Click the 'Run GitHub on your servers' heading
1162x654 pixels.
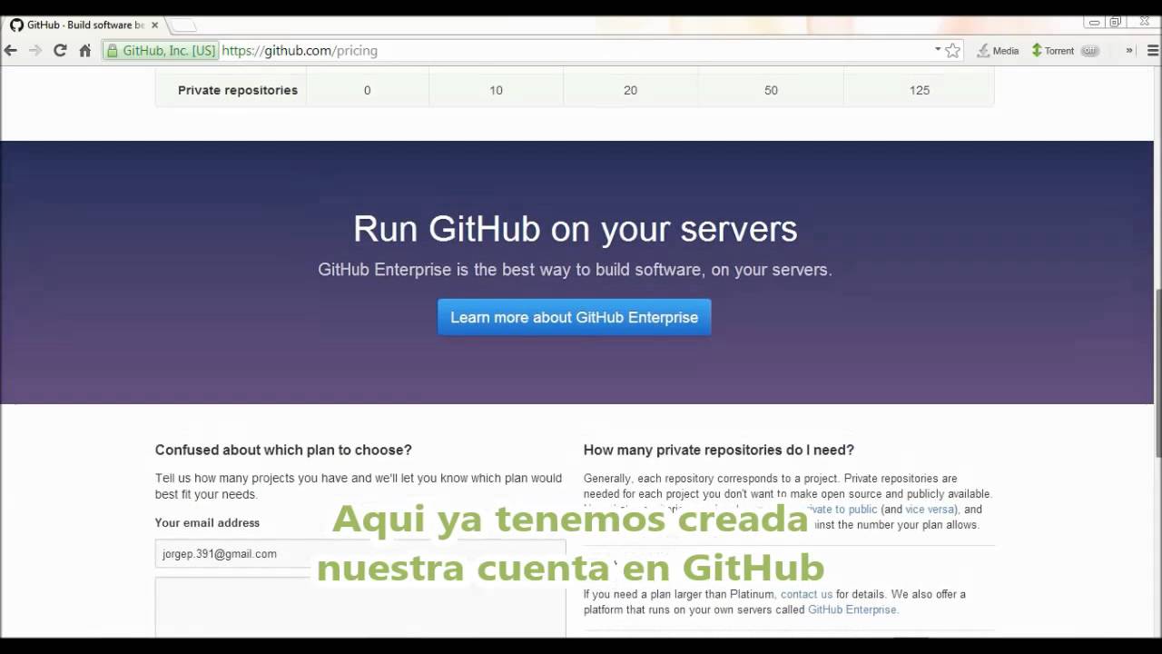pyautogui.click(x=575, y=229)
